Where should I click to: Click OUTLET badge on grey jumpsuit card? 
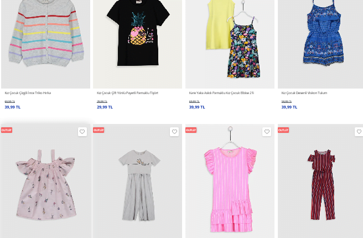98,130
